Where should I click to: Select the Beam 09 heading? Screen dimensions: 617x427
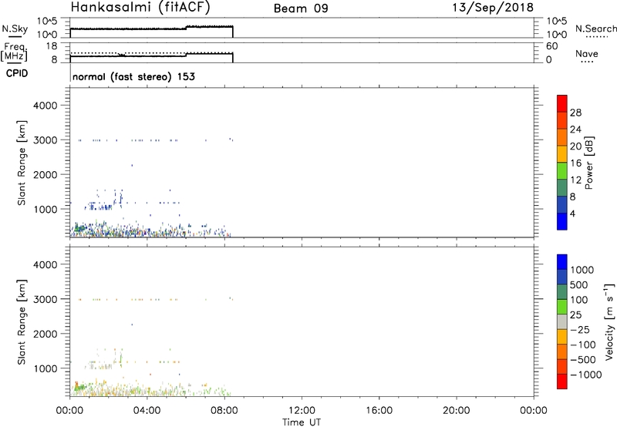(301, 8)
